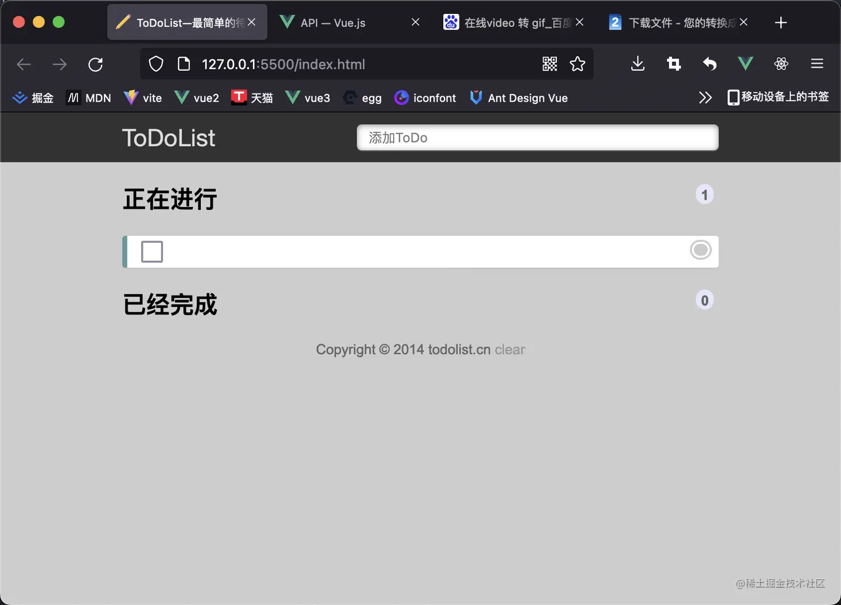Open the Firefox hamburger menu

(817, 63)
